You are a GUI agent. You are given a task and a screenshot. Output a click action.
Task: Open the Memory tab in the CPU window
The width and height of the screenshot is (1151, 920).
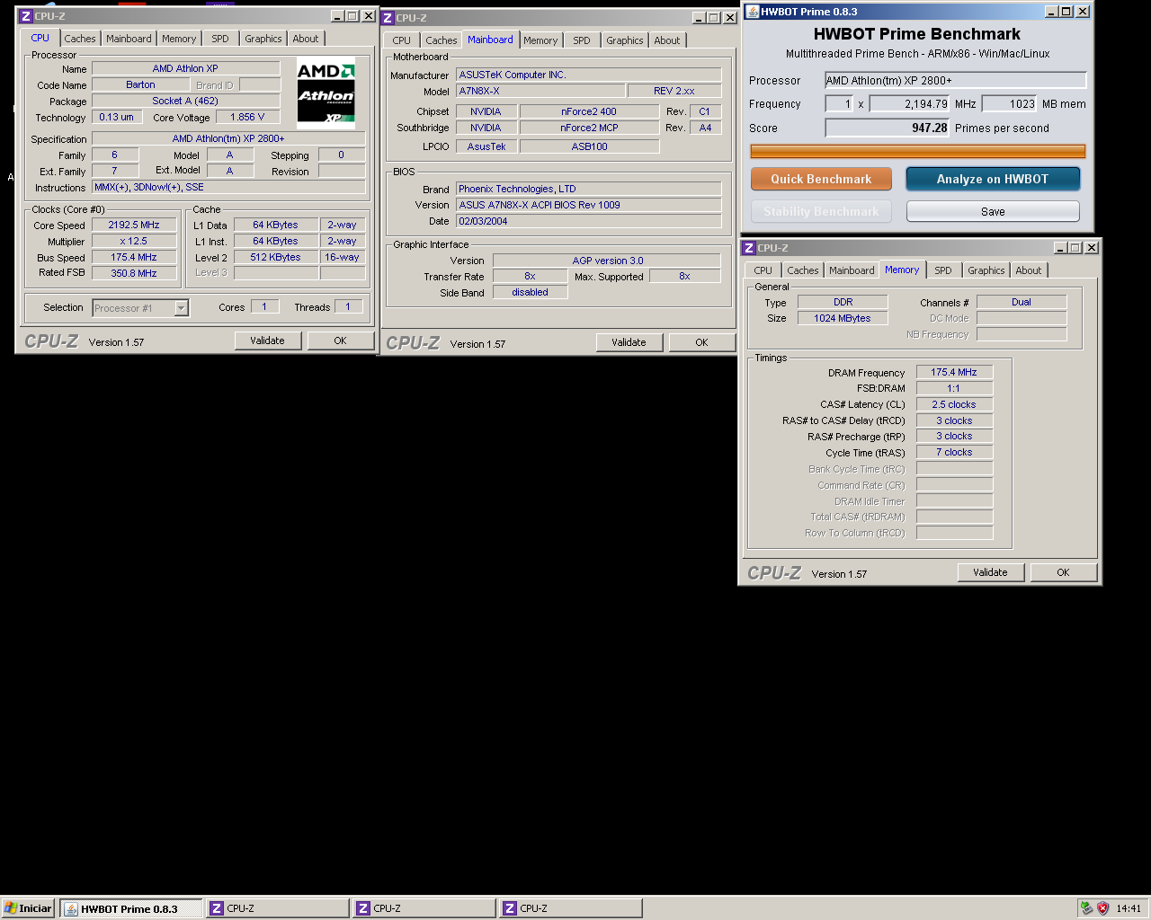point(179,39)
